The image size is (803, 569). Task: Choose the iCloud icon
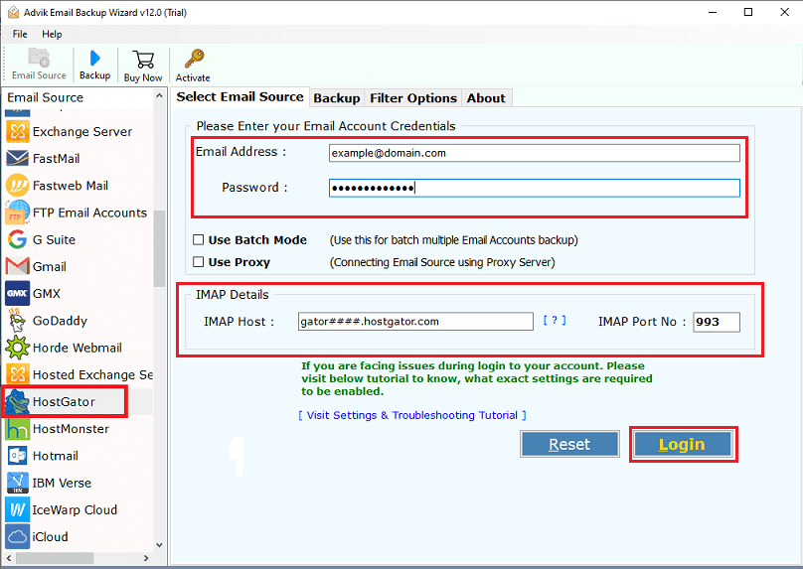click(18, 537)
